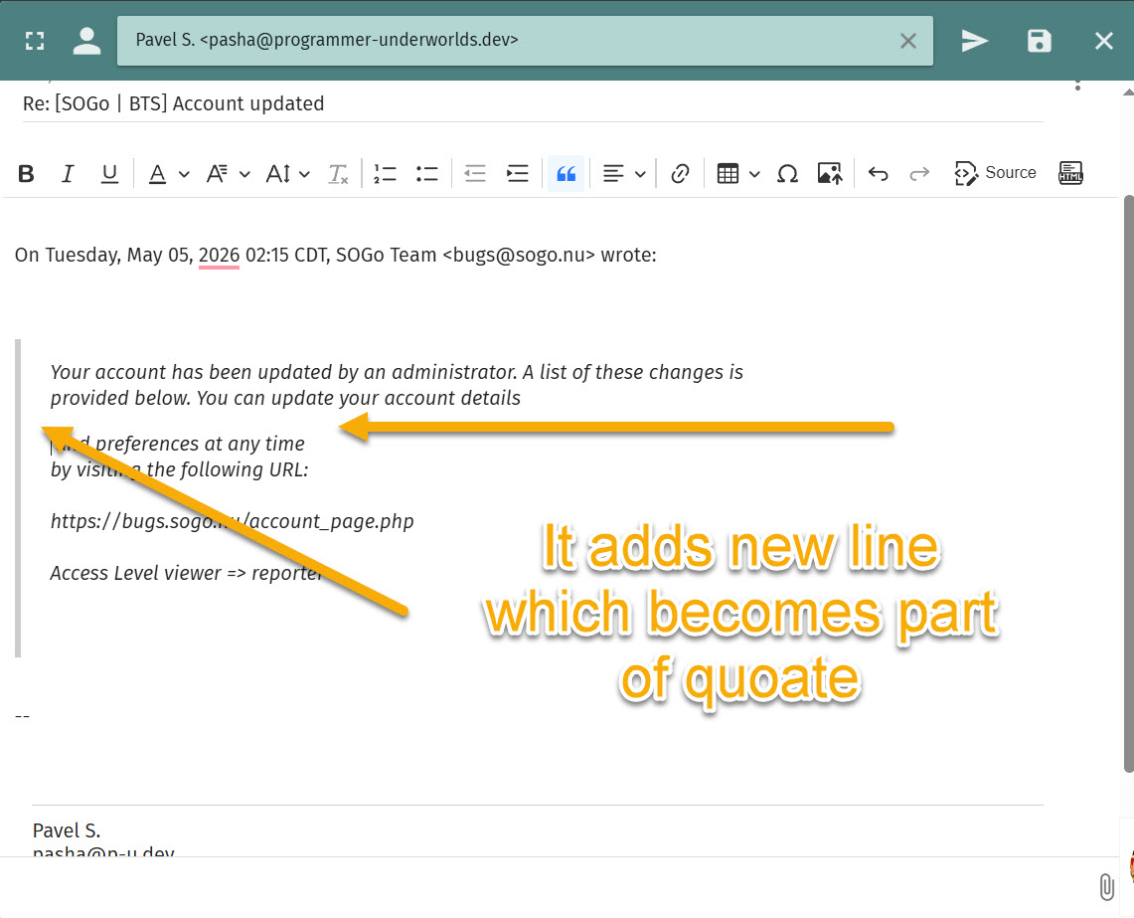Click the signature name Pavel S.

tap(67, 830)
